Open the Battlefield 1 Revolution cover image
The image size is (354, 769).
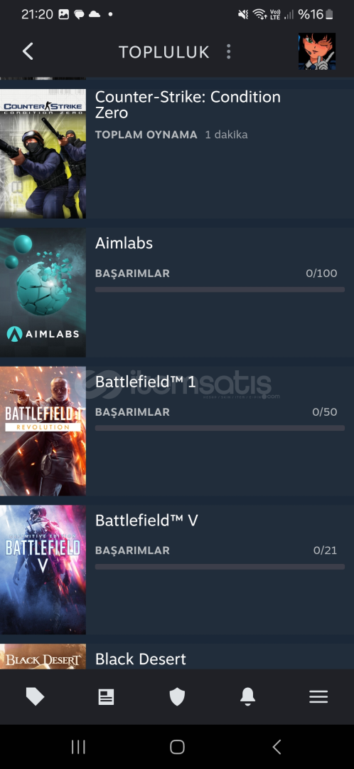pyautogui.click(x=43, y=431)
